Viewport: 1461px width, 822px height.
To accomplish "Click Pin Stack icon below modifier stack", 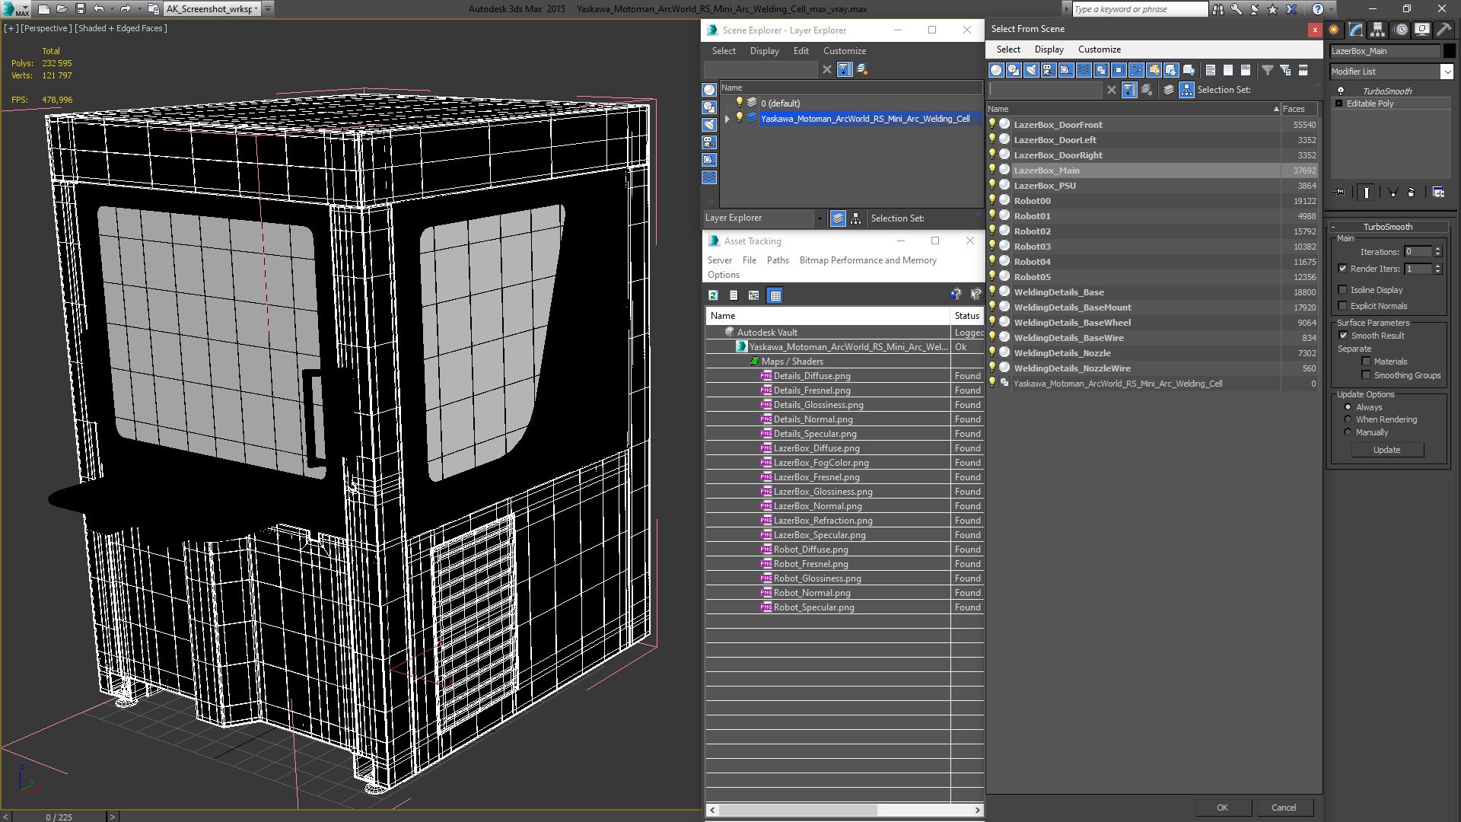I will 1340,193.
